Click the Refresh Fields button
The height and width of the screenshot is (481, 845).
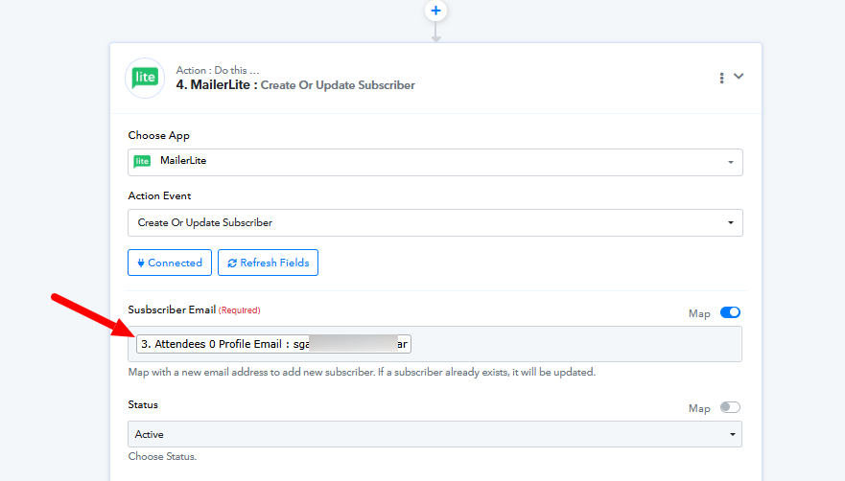click(x=268, y=263)
